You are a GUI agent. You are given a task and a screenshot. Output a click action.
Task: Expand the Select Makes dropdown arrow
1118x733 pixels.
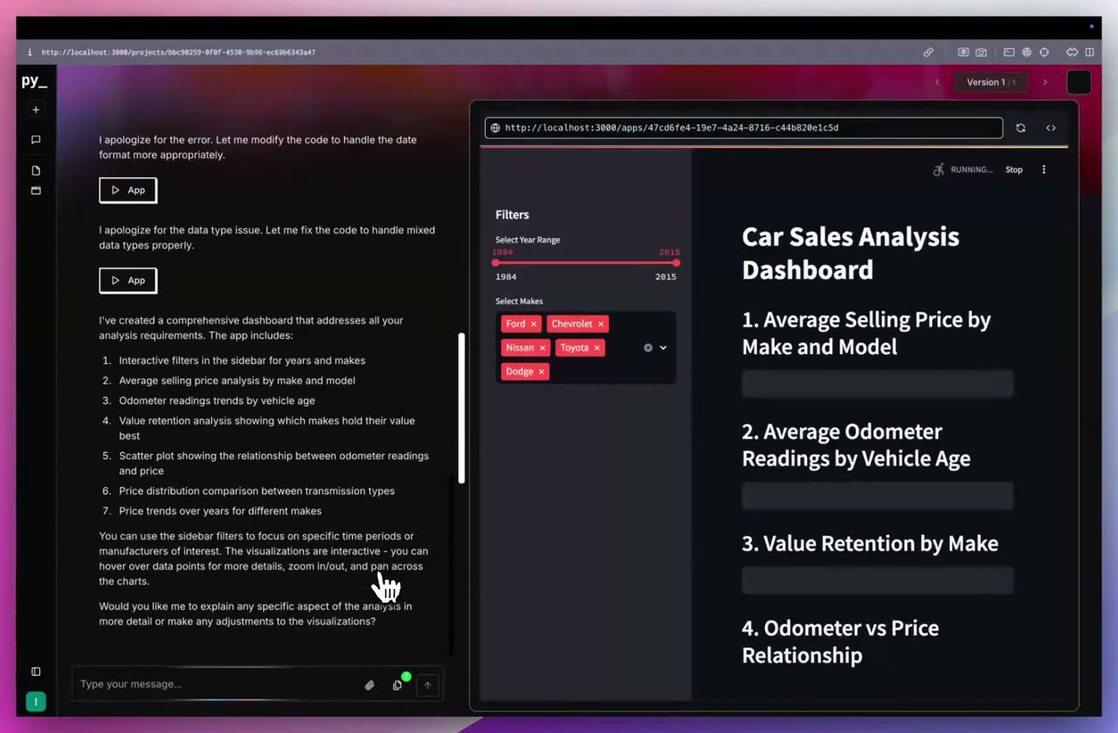(663, 347)
